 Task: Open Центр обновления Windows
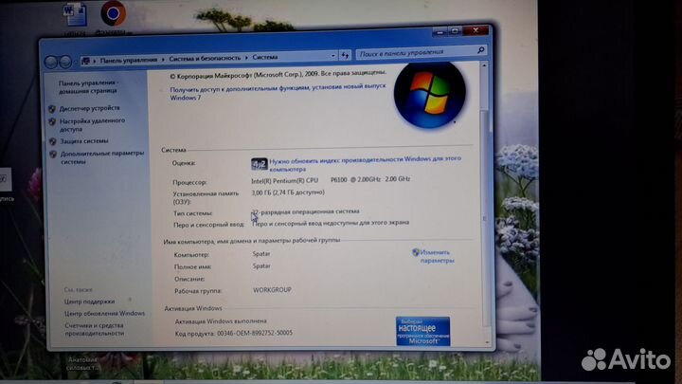pos(105,314)
